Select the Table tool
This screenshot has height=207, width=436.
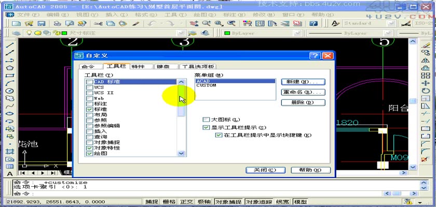coord(10,167)
